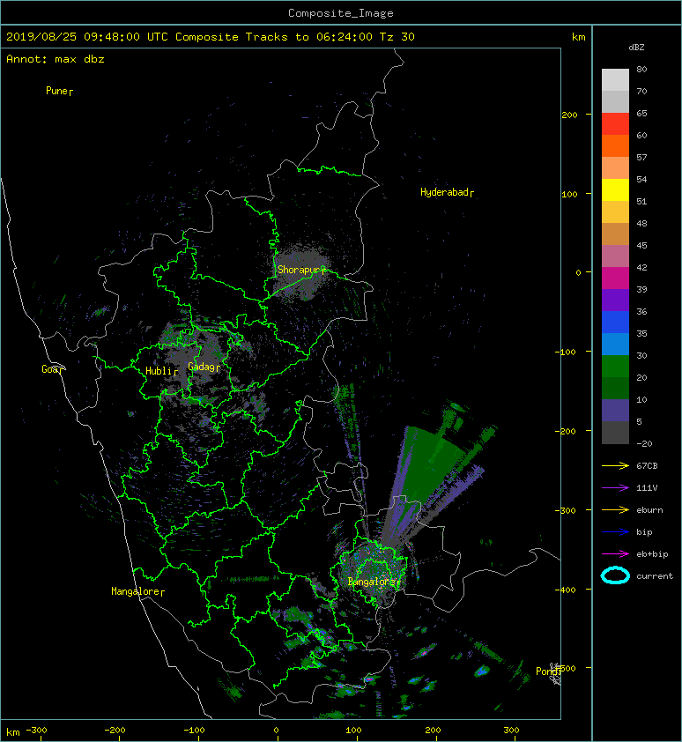The height and width of the screenshot is (742, 682).
Task: Click the -400 mark on vertical axis
Action: click(x=565, y=590)
